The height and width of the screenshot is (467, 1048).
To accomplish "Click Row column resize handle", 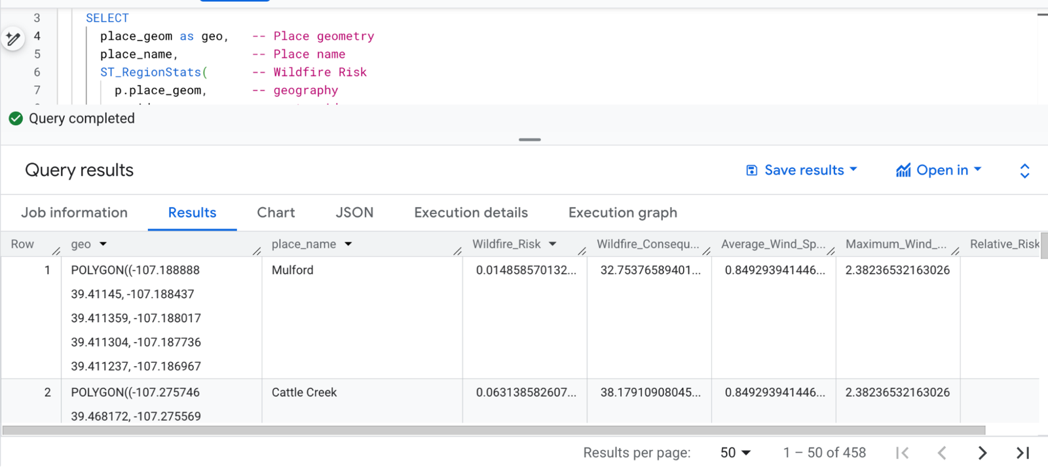I will click(x=56, y=251).
